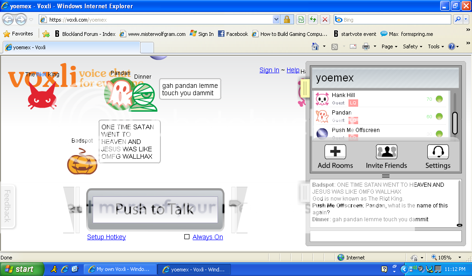Click the Push to Talk button
This screenshot has height=276, width=472.
[x=155, y=209]
